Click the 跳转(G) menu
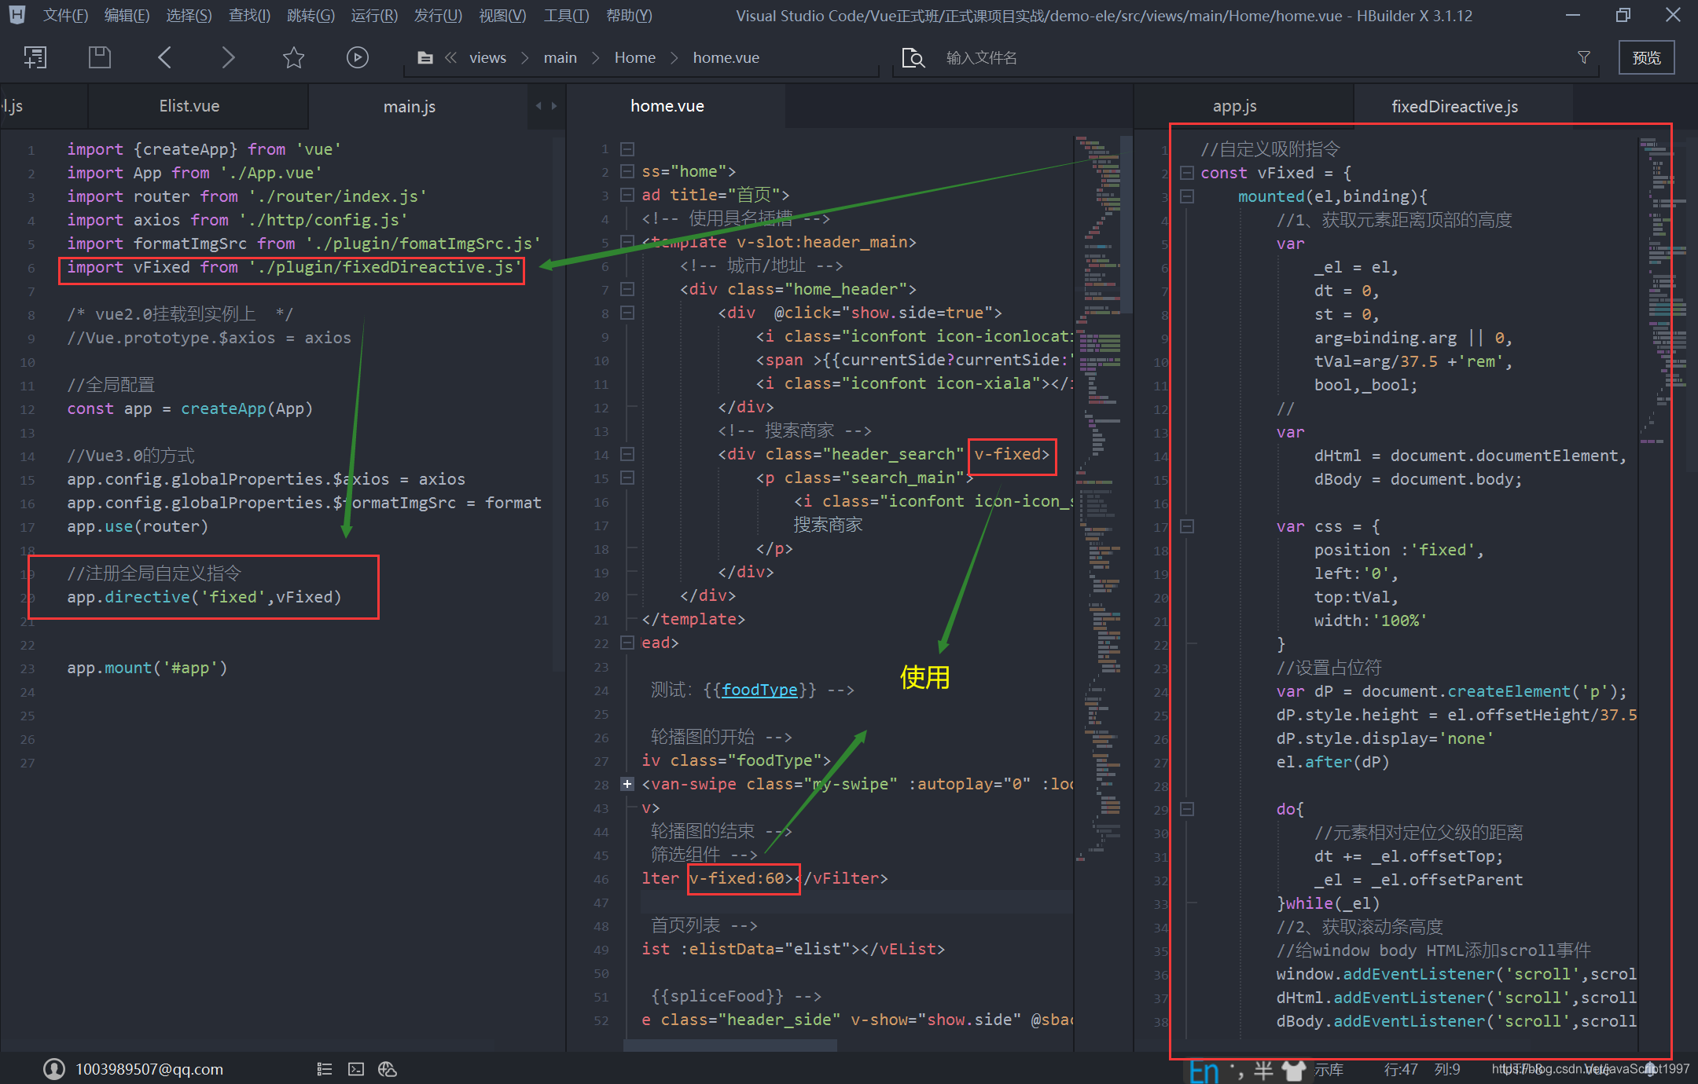Viewport: 1698px width, 1084px height. tap(311, 16)
